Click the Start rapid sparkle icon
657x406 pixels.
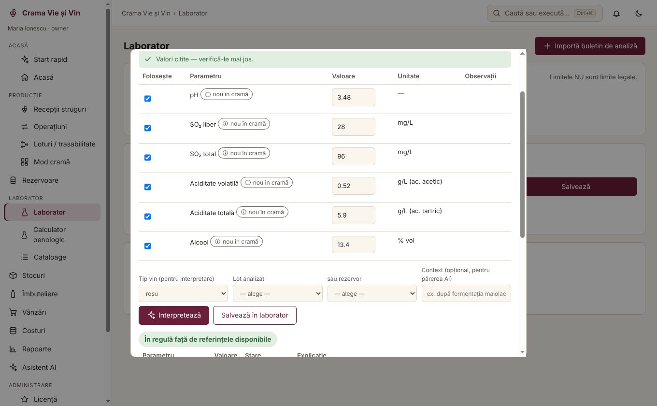25,59
